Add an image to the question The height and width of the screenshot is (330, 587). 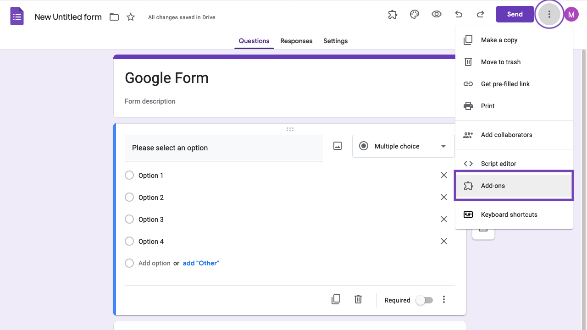tap(338, 146)
